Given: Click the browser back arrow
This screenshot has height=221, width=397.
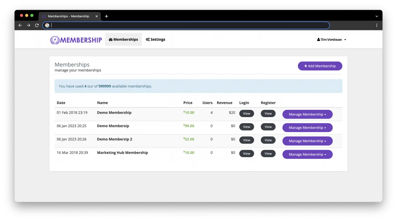Looking at the screenshot, I should point(20,25).
